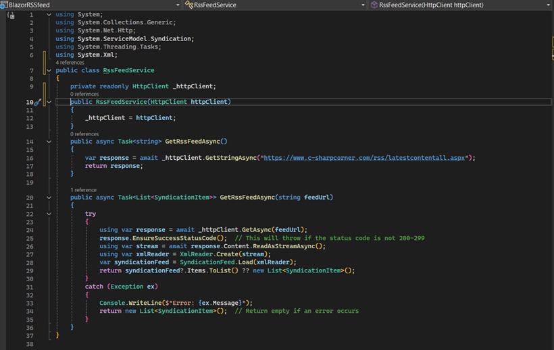Collapse the RssFeedService class at line 7
Screen dimensions: 554x350
49,71
